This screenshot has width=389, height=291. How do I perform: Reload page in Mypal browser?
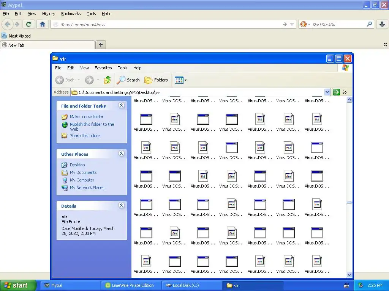[x=29, y=24]
